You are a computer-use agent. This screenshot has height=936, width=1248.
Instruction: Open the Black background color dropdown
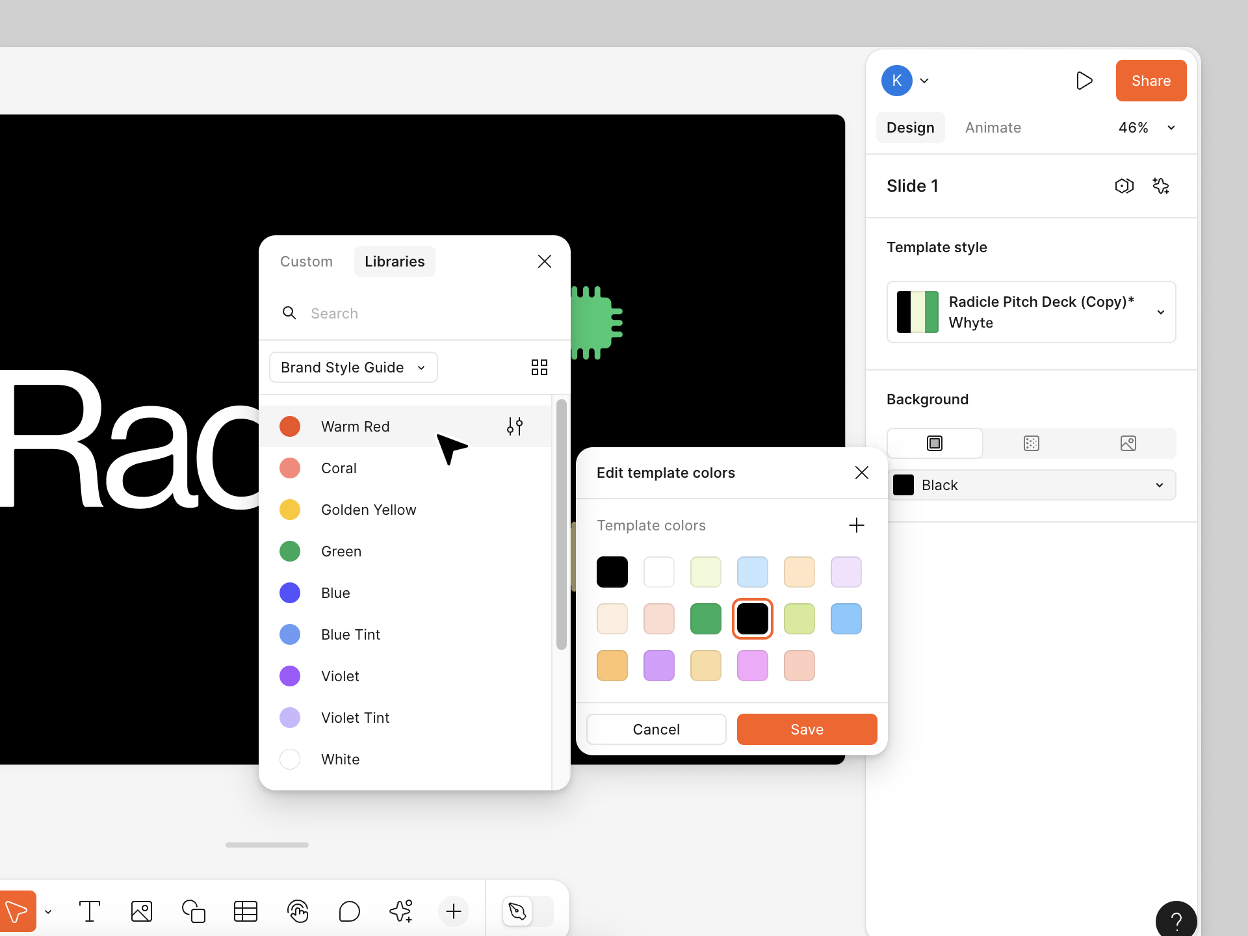click(x=1032, y=485)
